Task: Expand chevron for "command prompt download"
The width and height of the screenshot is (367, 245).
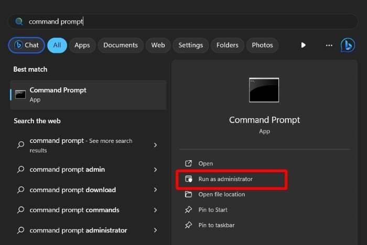Action: point(155,190)
